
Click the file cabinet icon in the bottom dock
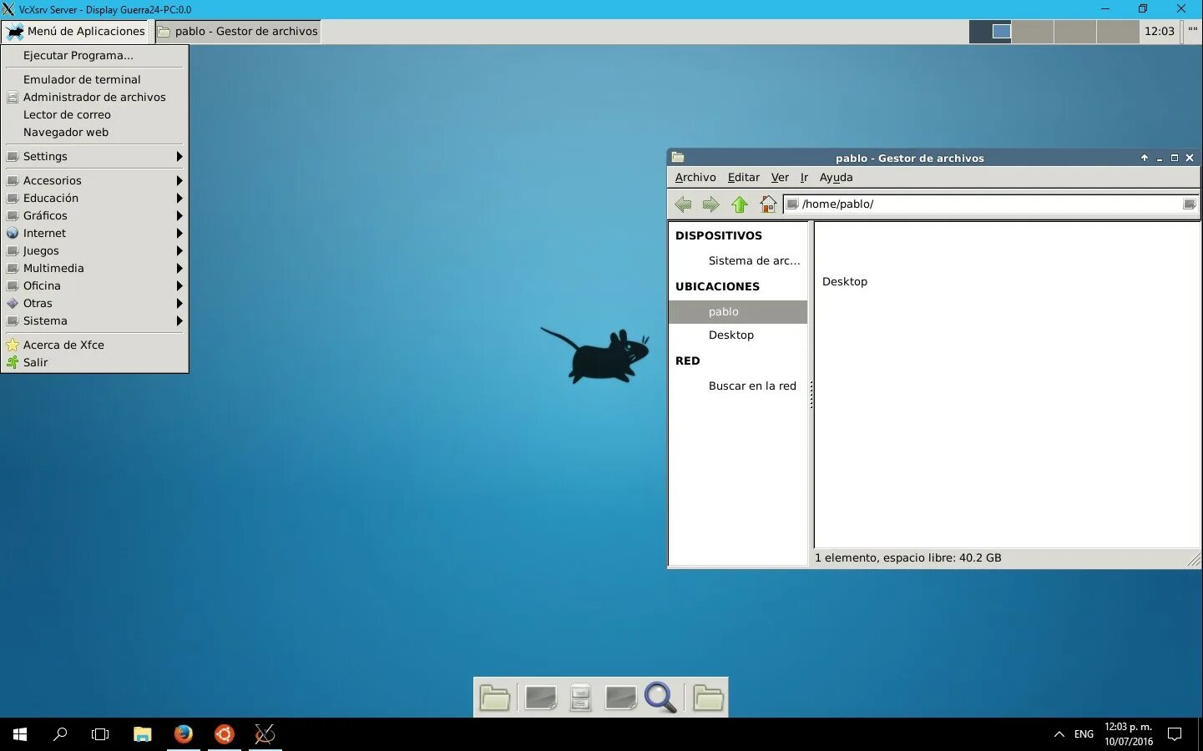580,698
